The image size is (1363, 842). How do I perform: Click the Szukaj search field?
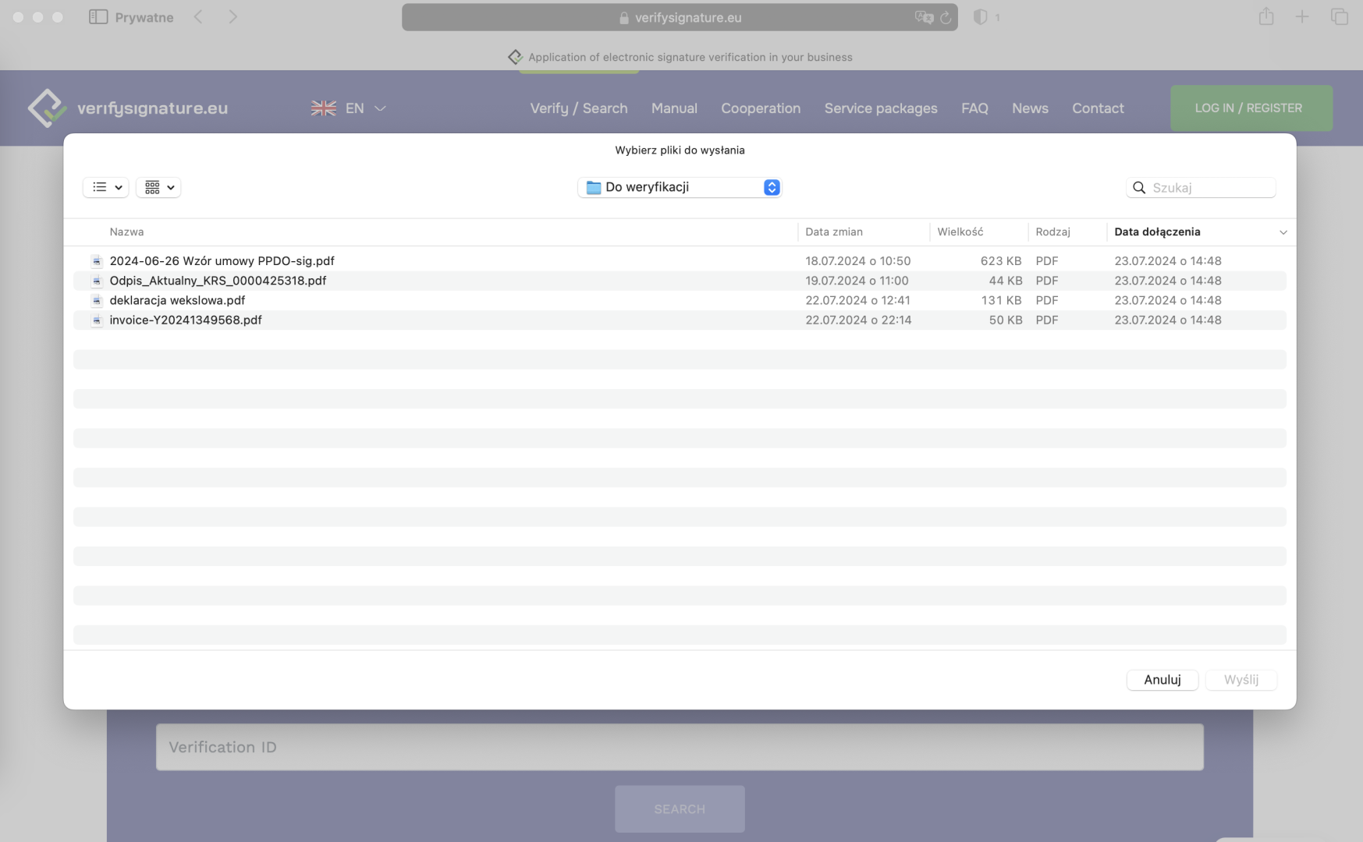pos(1209,188)
